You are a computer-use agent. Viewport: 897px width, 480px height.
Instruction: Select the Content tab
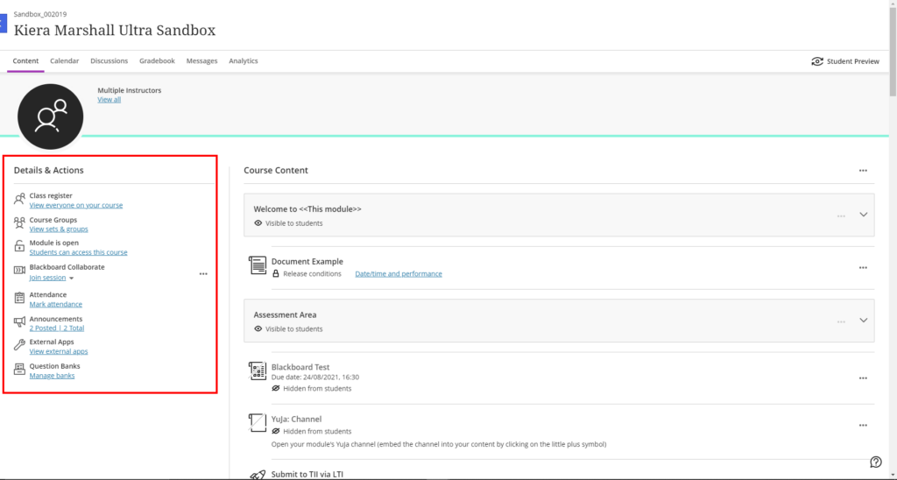coord(25,60)
